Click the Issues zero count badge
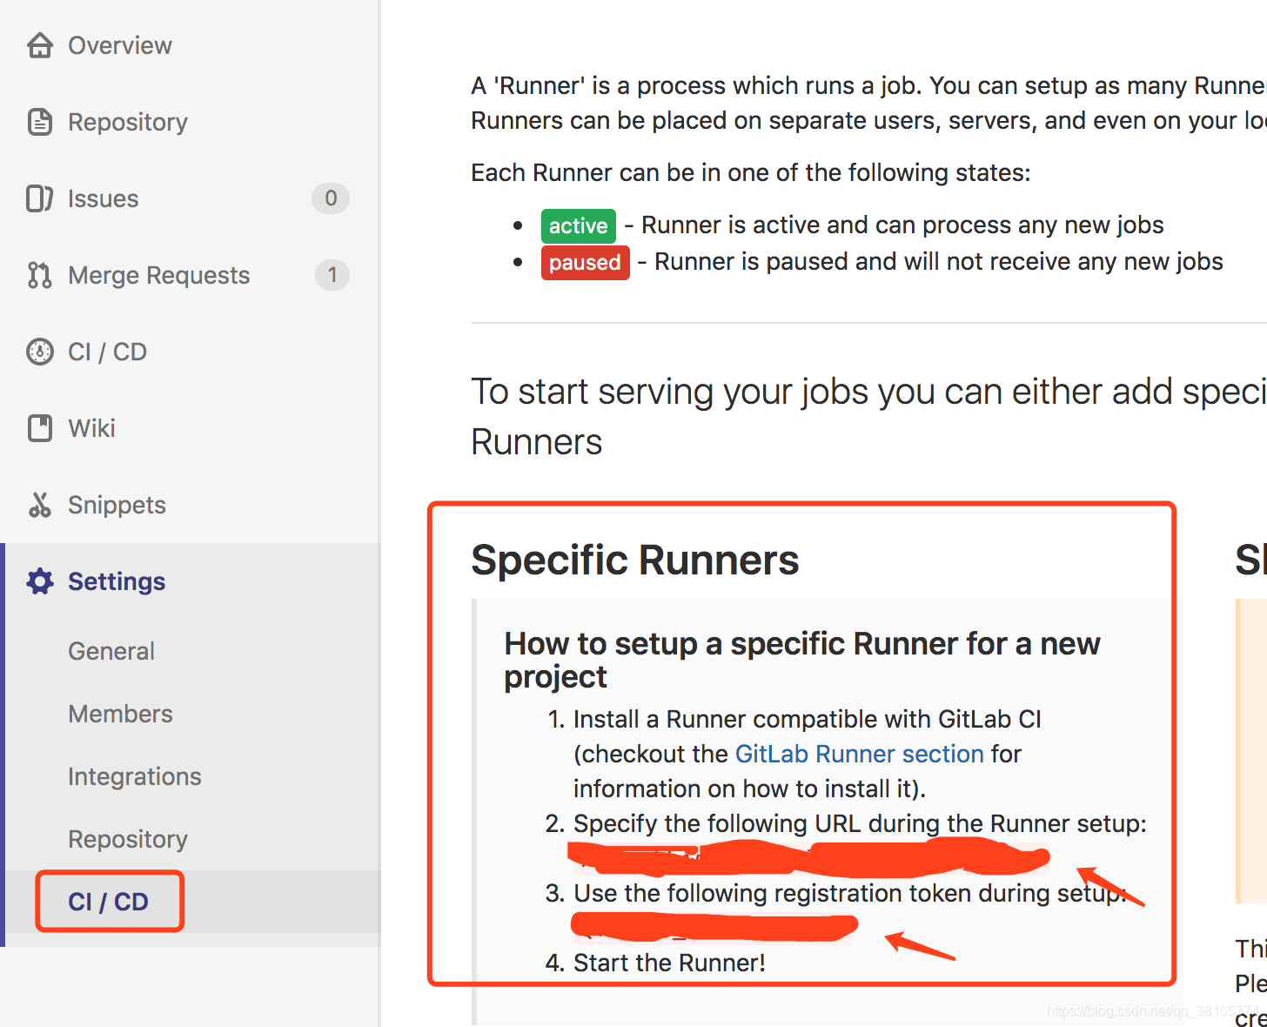1267x1027 pixels. click(x=330, y=198)
